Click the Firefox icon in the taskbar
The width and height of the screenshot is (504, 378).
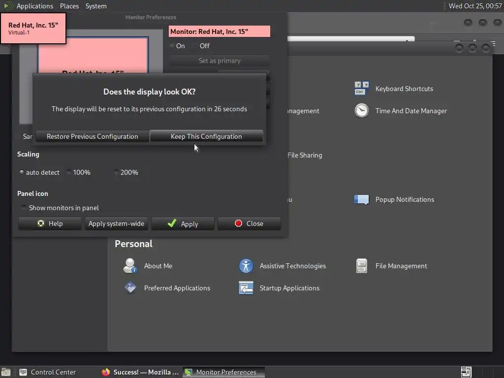(x=106, y=372)
